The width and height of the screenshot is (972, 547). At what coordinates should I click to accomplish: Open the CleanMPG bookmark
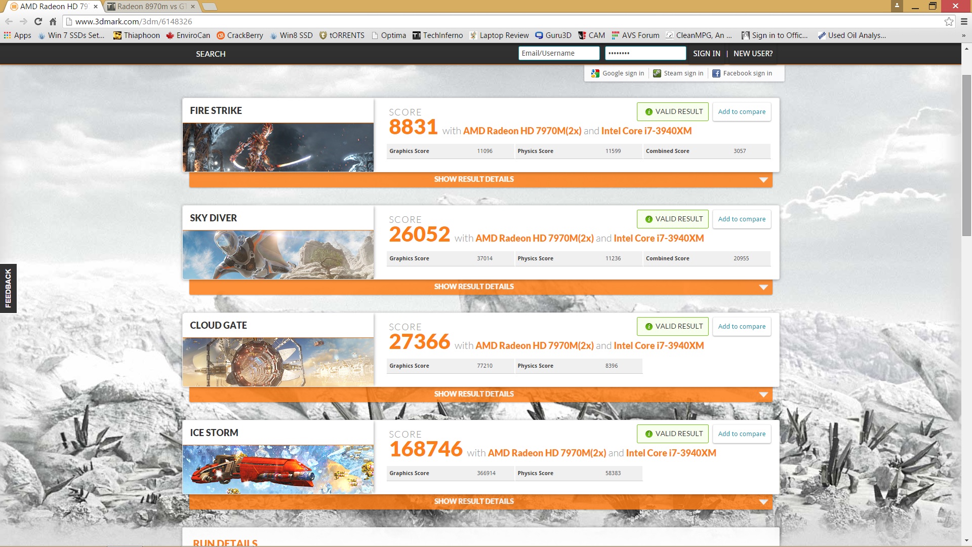[699, 35]
